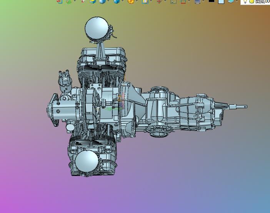Click the yellow circle layer indicator
270x213 pixels.
pos(252,2)
